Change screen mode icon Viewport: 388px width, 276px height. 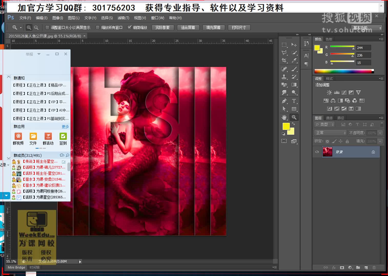click(x=294, y=141)
